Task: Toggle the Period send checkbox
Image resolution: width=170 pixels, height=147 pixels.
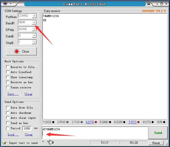Action: [8, 128]
